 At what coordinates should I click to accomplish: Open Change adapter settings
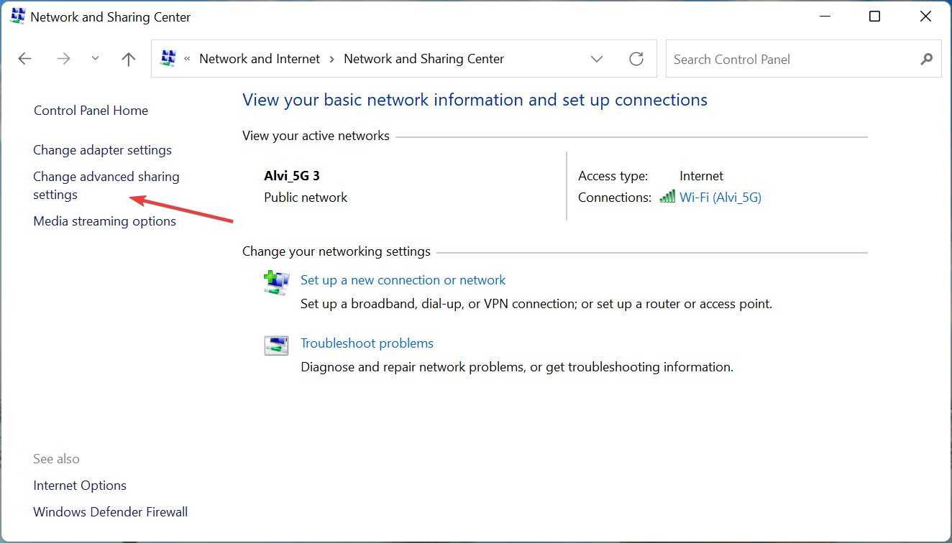coord(102,149)
